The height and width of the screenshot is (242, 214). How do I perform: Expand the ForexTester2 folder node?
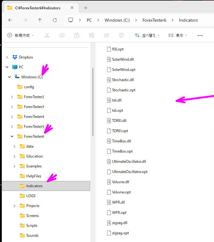point(12,97)
